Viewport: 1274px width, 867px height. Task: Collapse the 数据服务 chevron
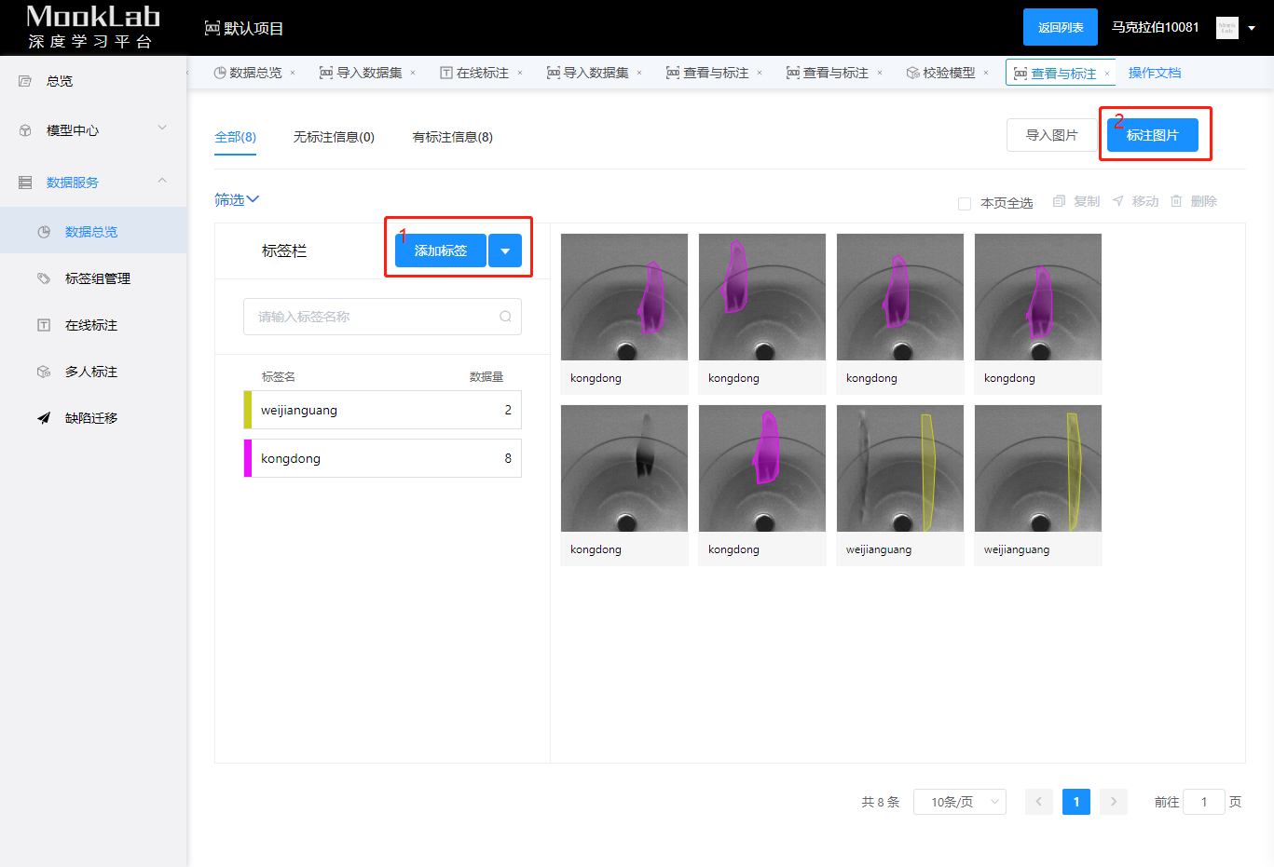click(x=162, y=181)
